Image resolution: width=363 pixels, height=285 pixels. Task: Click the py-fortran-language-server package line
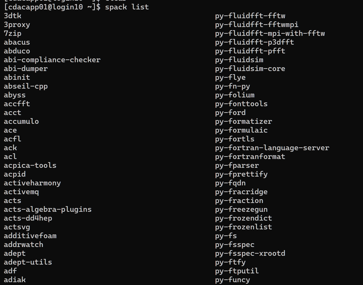(x=272, y=148)
